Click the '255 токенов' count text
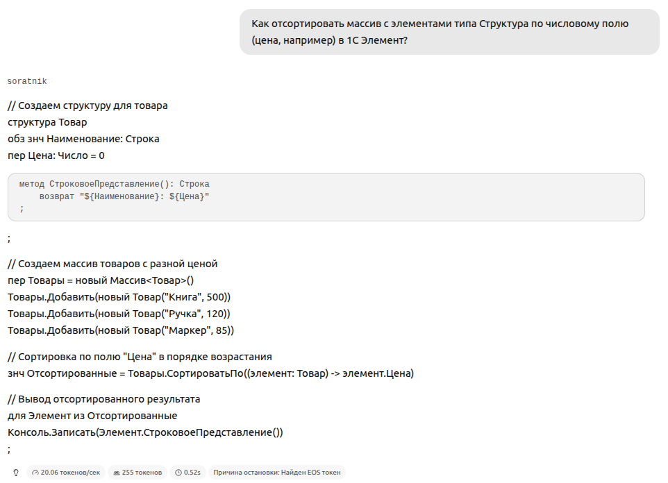The height and width of the screenshot is (483, 668). (142, 473)
